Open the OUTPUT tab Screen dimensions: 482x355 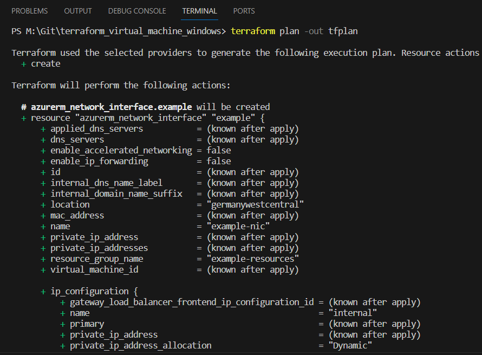click(x=78, y=11)
